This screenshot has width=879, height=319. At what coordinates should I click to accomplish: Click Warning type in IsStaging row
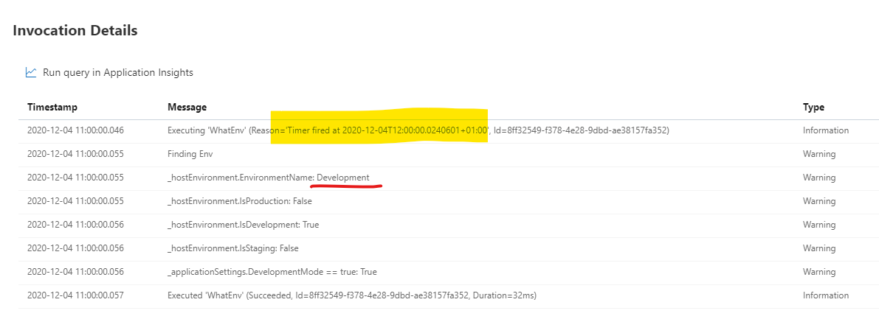point(819,248)
